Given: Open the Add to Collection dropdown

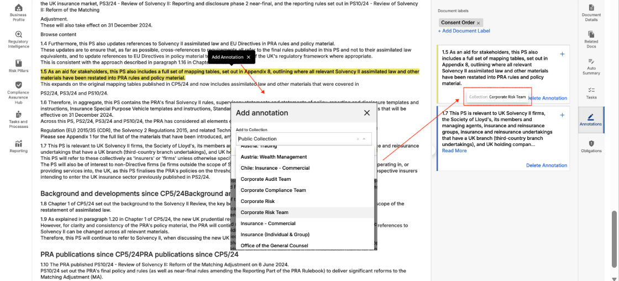Looking at the screenshot, I should point(303,139).
